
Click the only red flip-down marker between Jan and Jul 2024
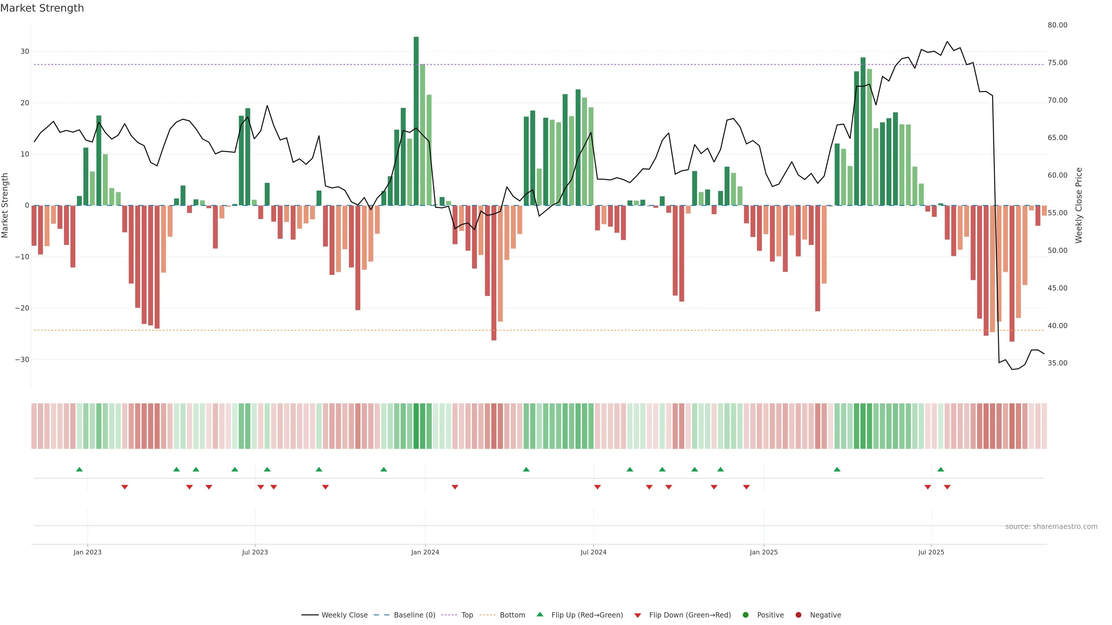(x=455, y=487)
